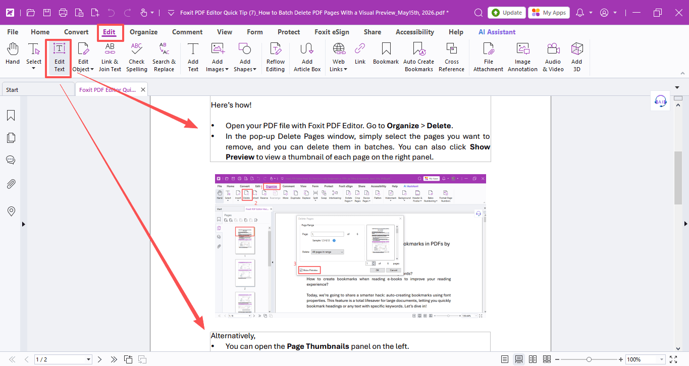Image resolution: width=689 pixels, height=366 pixels.
Task: Toggle full screen mode
Action: pos(673,359)
